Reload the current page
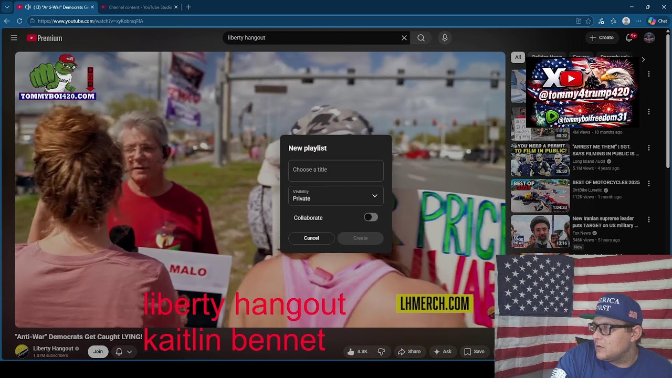Image resolution: width=672 pixels, height=378 pixels. (19, 21)
